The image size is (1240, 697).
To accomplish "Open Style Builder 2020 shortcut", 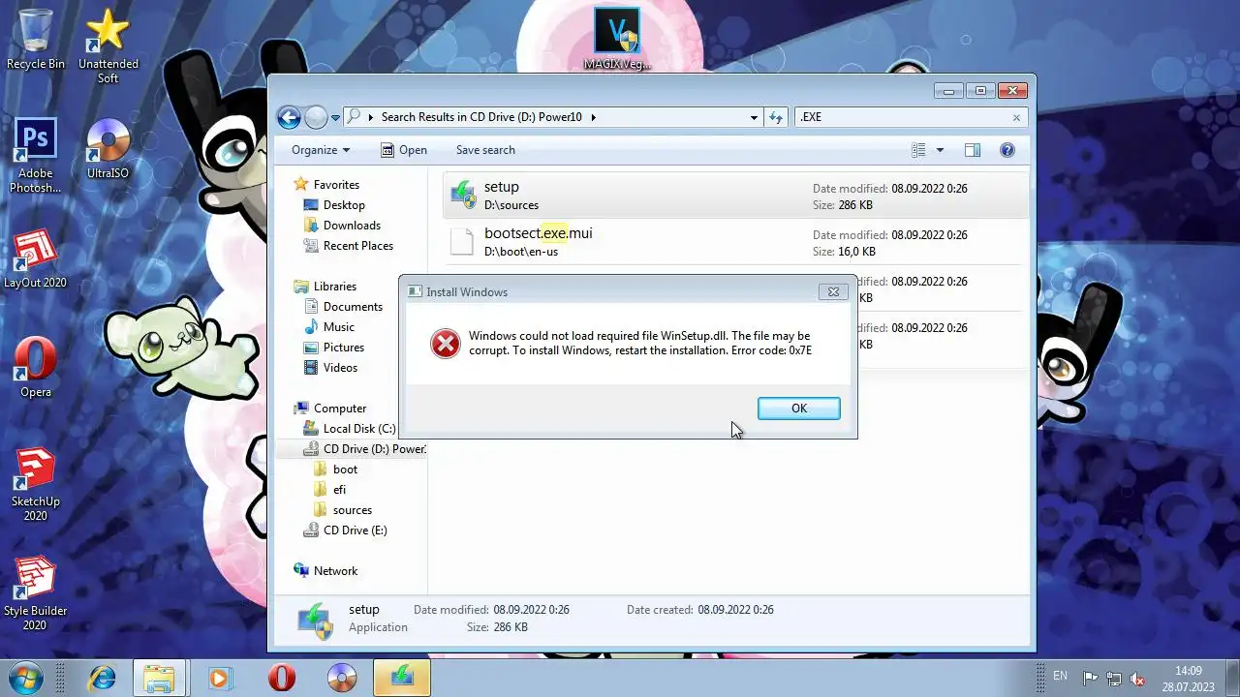I will pyautogui.click(x=36, y=593).
